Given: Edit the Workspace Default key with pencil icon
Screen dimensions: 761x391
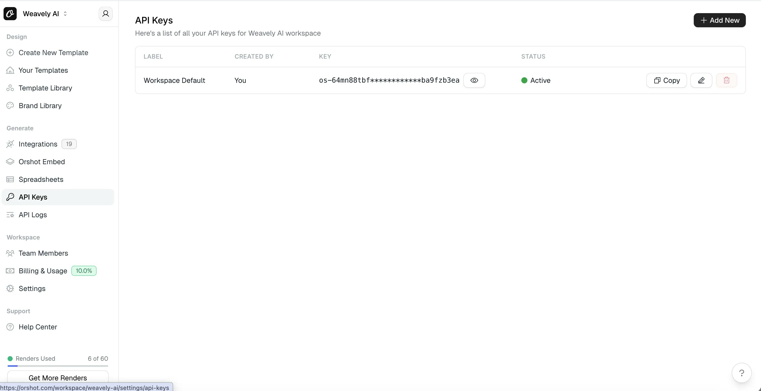Looking at the screenshot, I should 701,80.
